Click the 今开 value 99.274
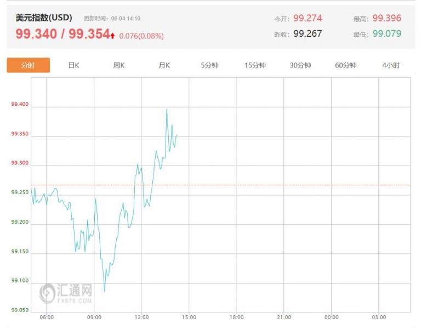Viewport: 427px width, 329px height. click(x=308, y=18)
